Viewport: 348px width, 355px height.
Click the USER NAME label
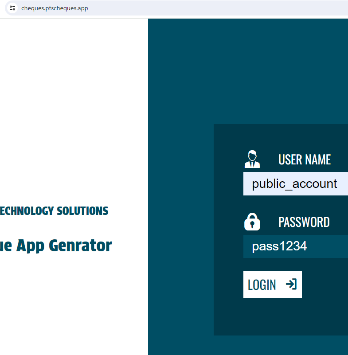tap(304, 160)
